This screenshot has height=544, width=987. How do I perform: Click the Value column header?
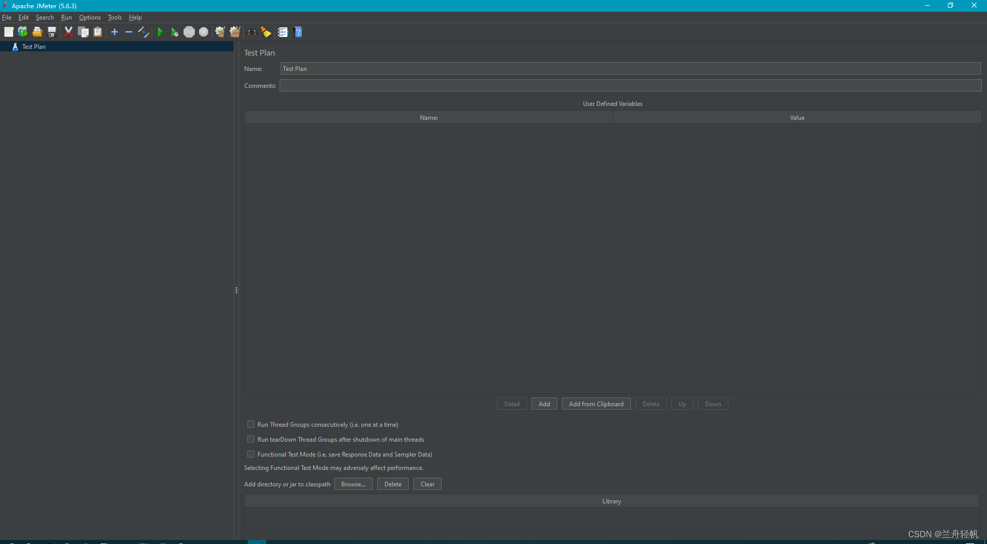click(x=797, y=117)
